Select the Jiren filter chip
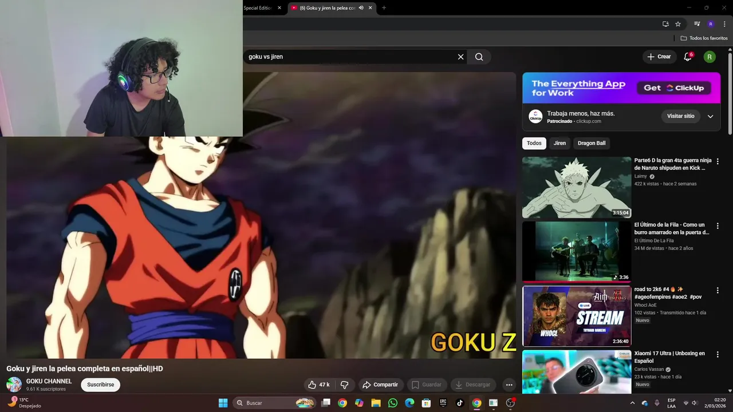Image resolution: width=733 pixels, height=412 pixels. point(559,143)
